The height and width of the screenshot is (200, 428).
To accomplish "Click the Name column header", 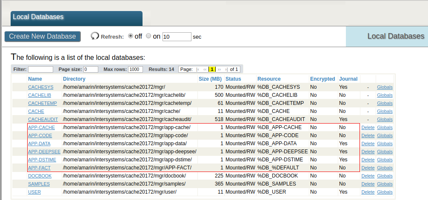I will (x=35, y=79).
